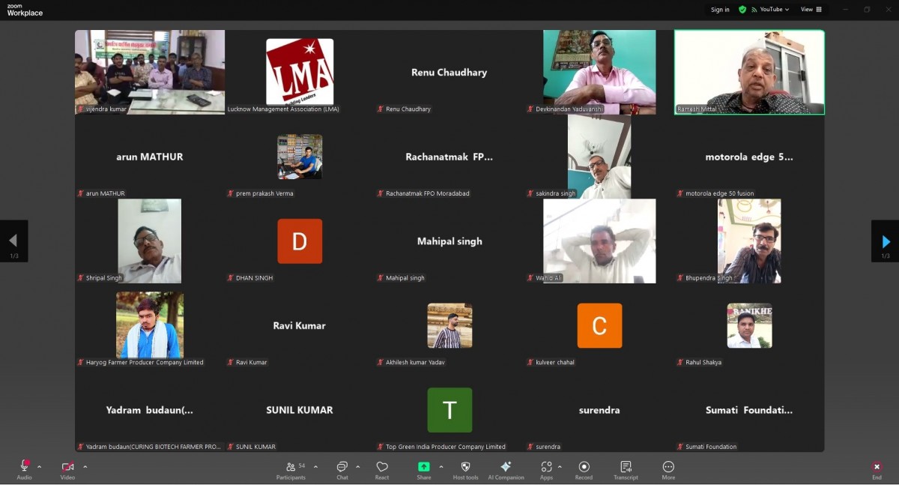The image size is (899, 485).
Task: Click the React heart icon
Action: [x=382, y=469]
